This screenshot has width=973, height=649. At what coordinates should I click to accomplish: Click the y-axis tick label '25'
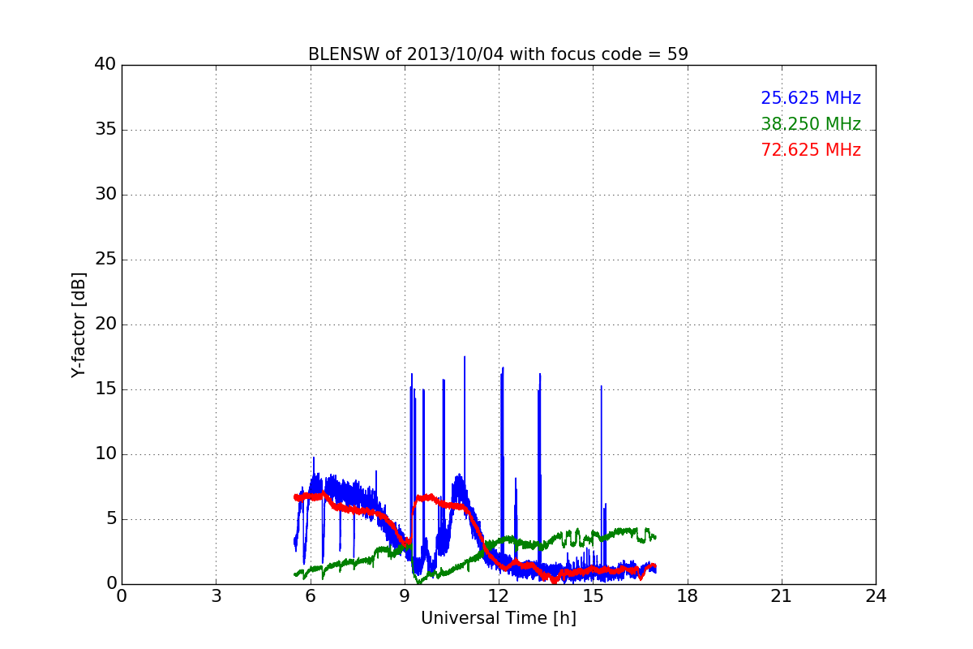[105, 260]
